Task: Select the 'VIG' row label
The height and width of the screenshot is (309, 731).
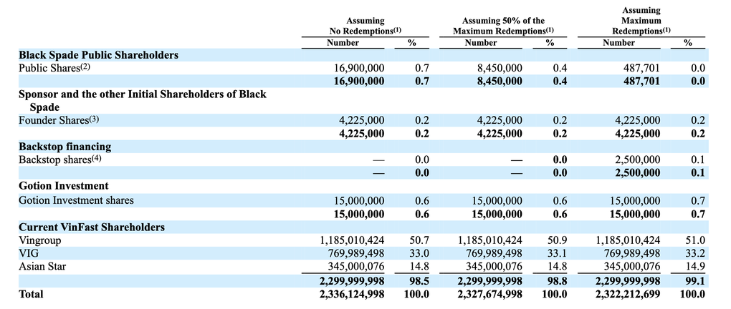Action: (x=27, y=254)
